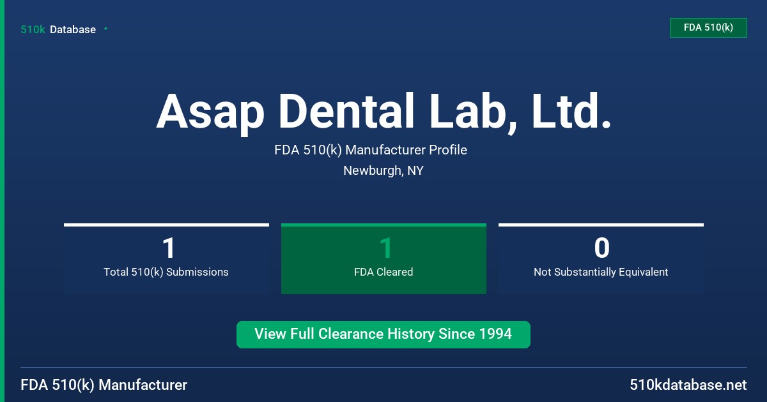The image size is (767, 402).
Task: Open the FDA Cleared stat card
Action: pos(383,259)
